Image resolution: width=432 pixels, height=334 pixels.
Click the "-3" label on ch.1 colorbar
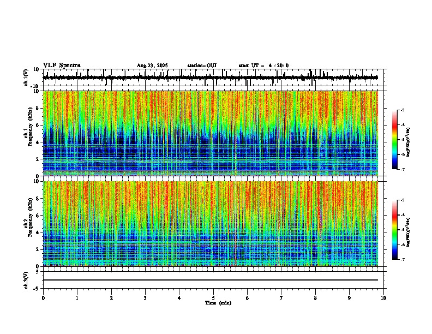click(x=403, y=110)
